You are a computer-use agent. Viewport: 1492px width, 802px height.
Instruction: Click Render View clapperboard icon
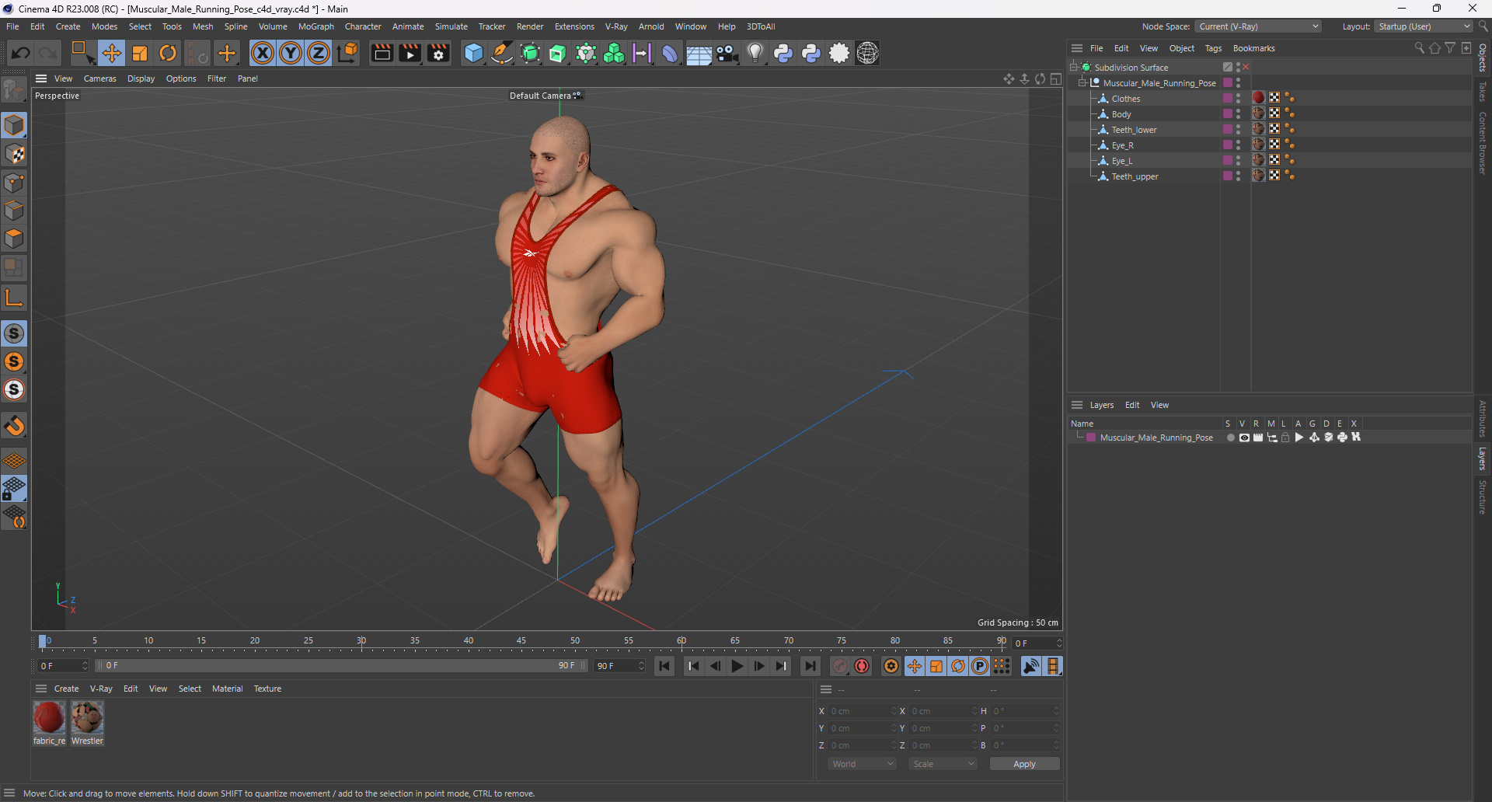click(x=382, y=53)
